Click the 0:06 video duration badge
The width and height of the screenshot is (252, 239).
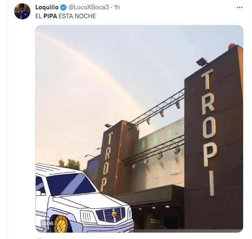(x=47, y=223)
